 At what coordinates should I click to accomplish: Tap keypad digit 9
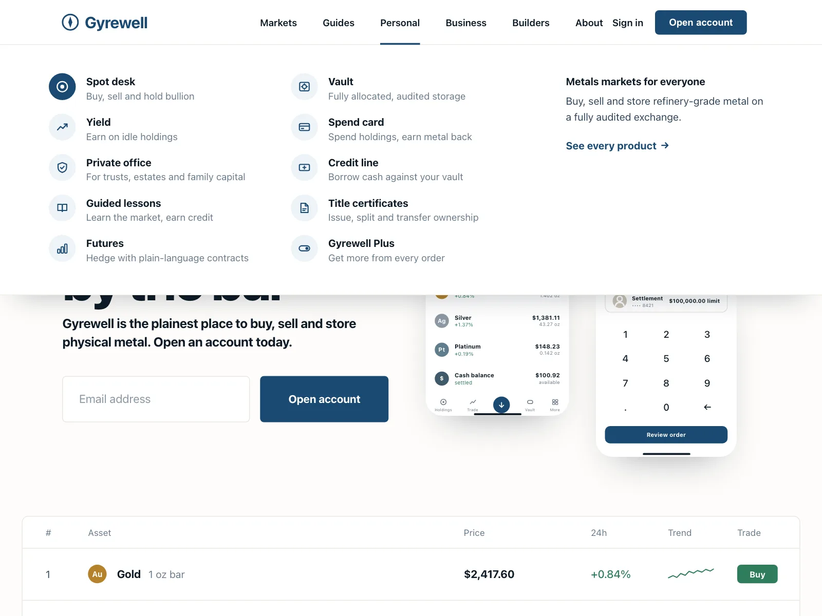[x=707, y=383]
